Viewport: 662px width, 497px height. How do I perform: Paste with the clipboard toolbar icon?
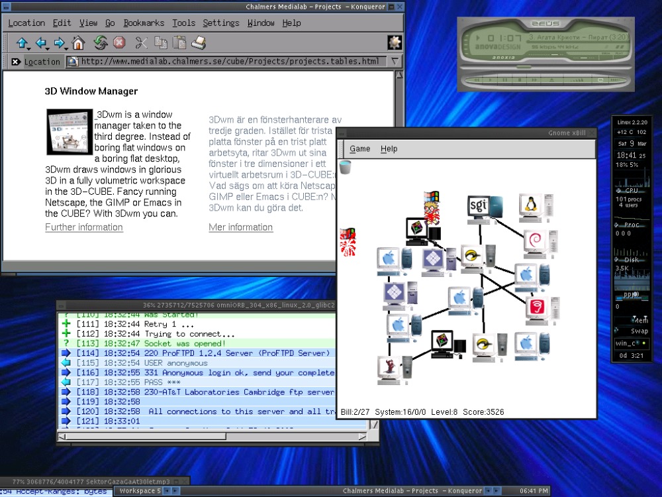(179, 42)
